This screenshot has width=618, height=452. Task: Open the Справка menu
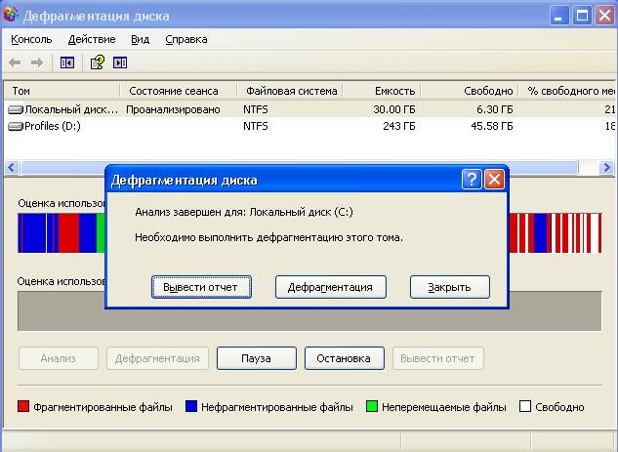[185, 39]
